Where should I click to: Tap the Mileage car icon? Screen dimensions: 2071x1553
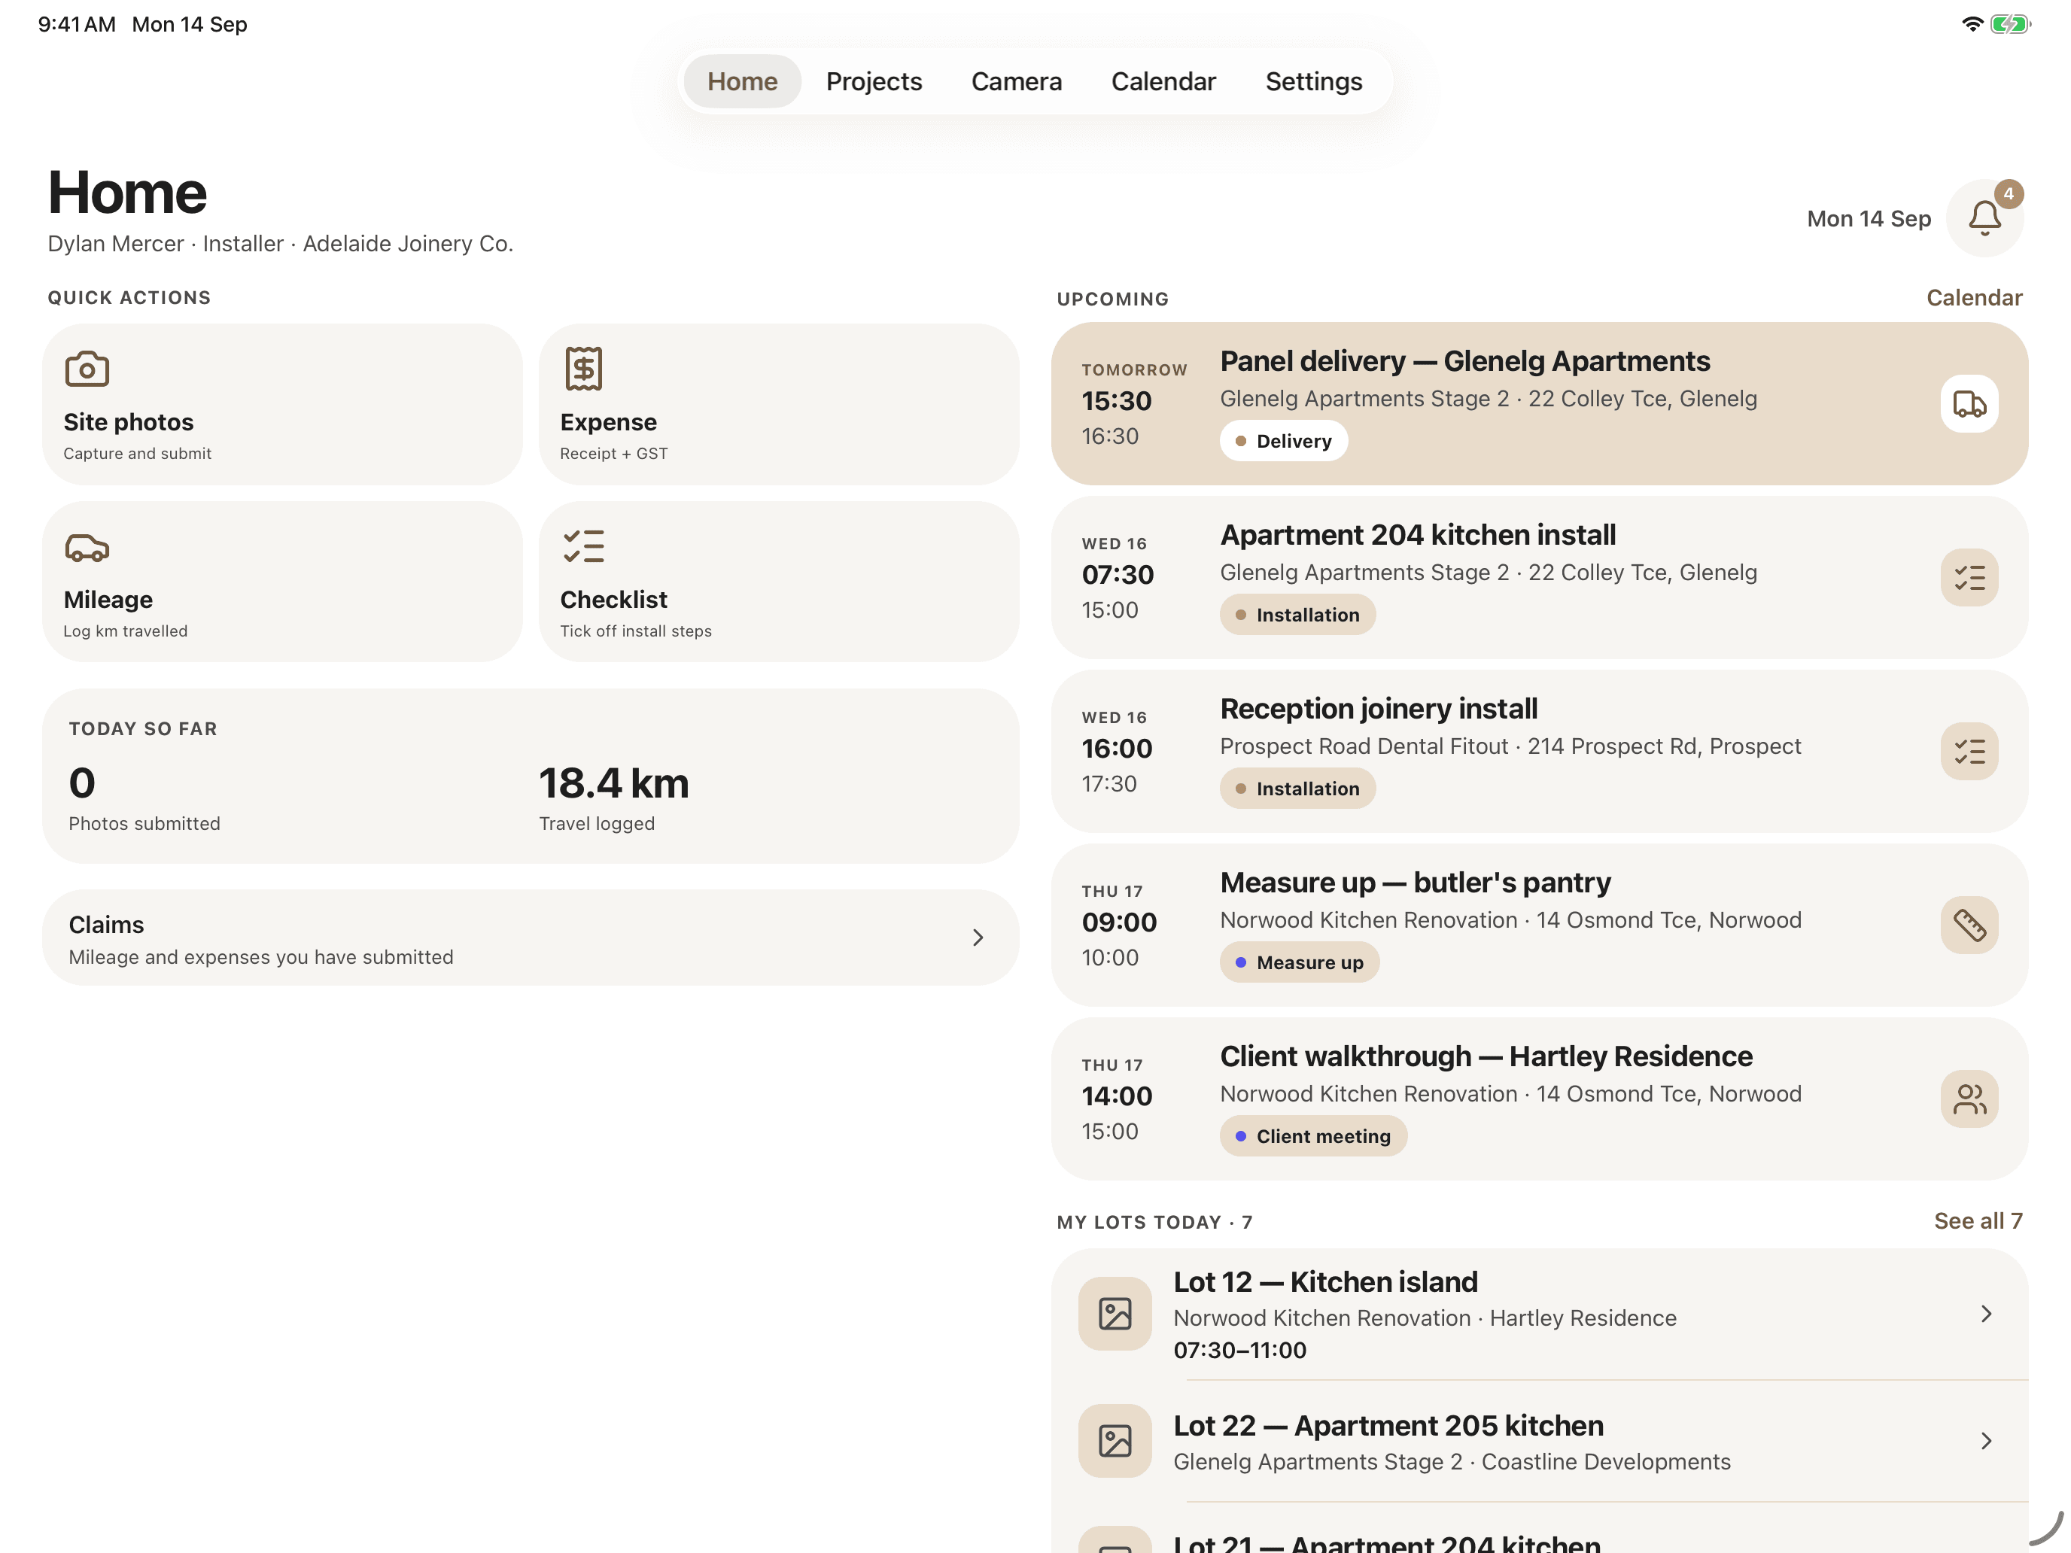87,547
